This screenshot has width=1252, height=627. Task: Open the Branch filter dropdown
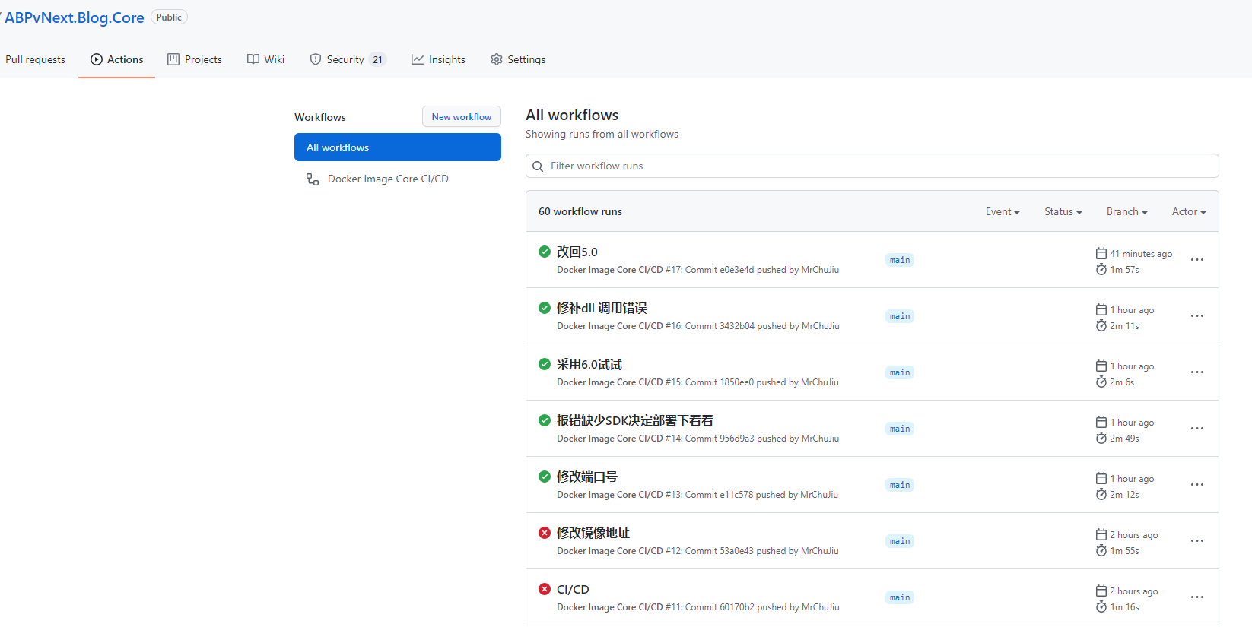tap(1126, 212)
